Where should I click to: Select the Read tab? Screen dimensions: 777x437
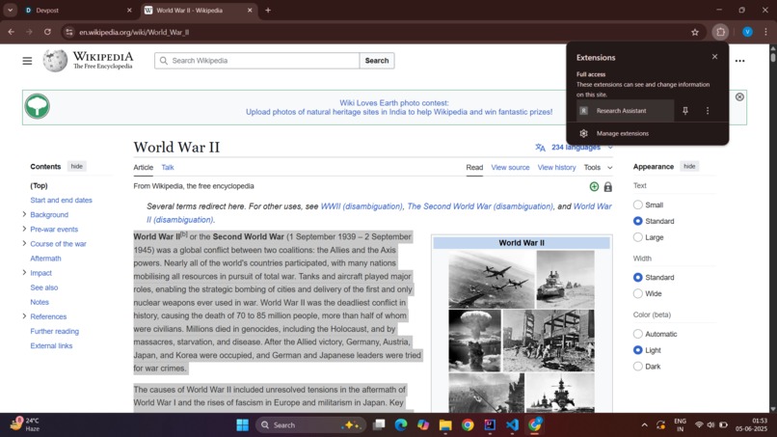pos(474,168)
